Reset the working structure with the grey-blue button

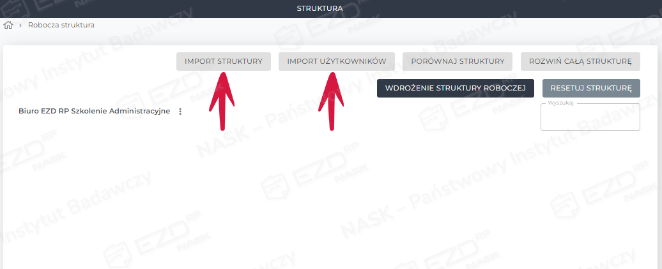click(x=591, y=89)
